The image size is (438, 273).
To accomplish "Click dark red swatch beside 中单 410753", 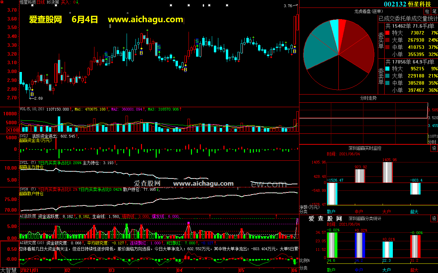I will tap(387, 47).
